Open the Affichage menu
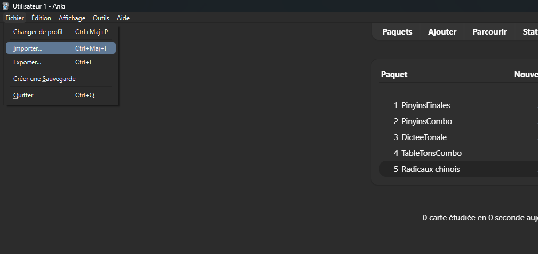Screen dimensions: 538x254 (72, 18)
